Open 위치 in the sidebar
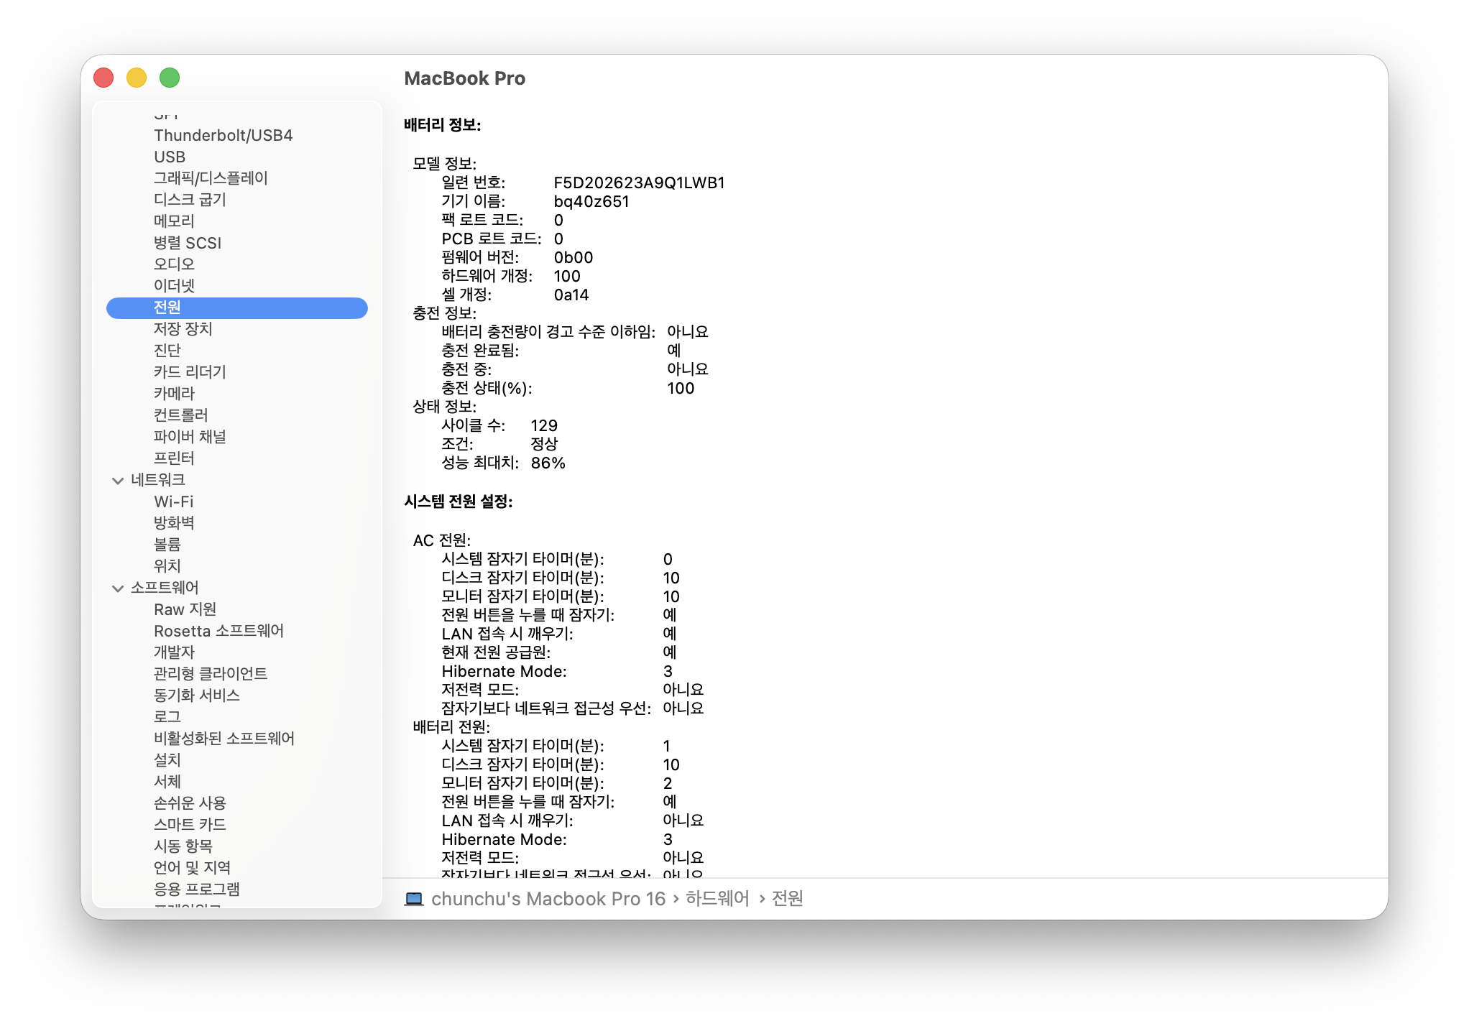The width and height of the screenshot is (1469, 1026). click(167, 566)
